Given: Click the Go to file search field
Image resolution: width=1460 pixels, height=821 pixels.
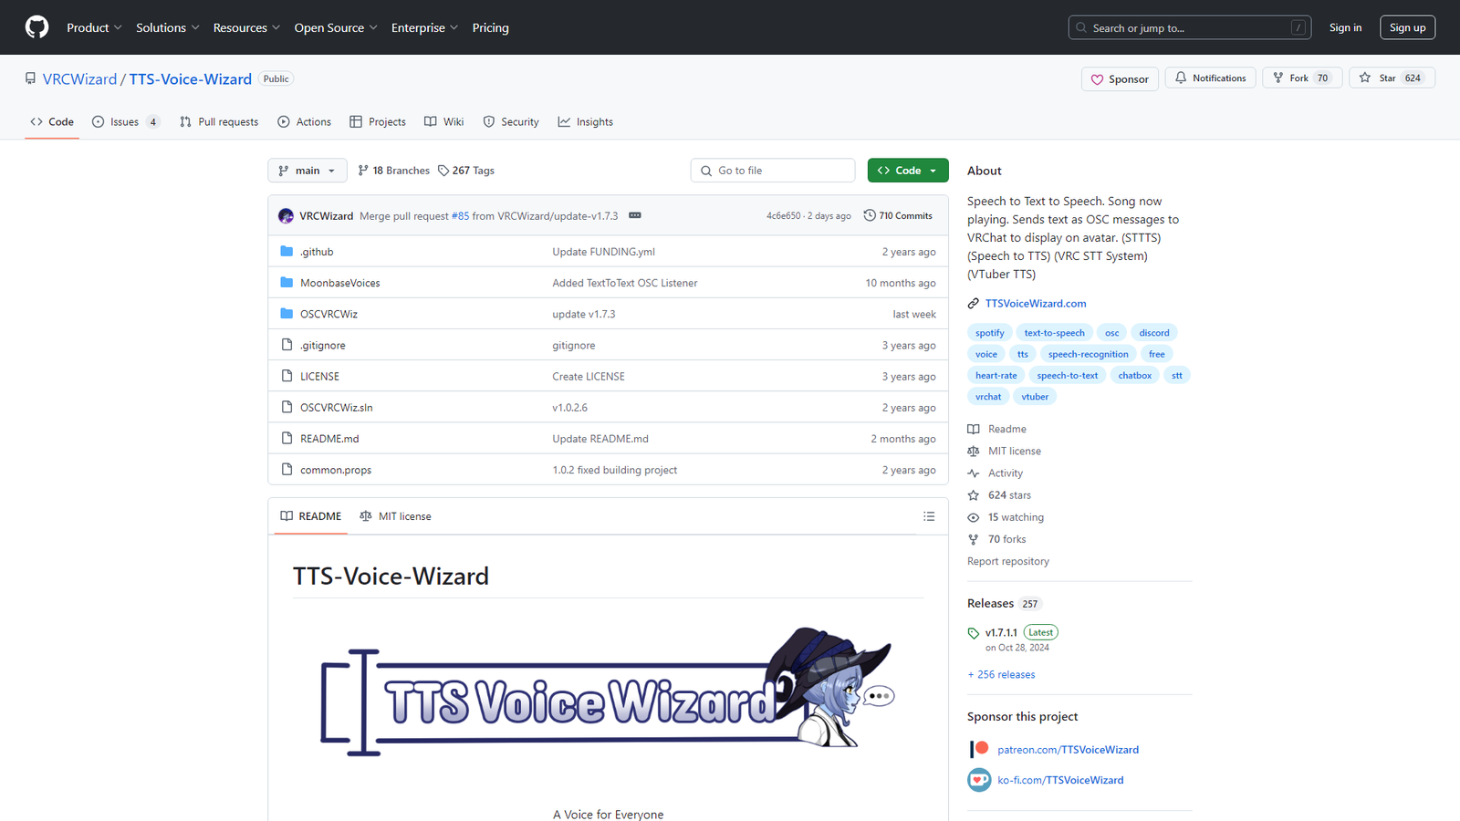Looking at the screenshot, I should pos(773,171).
